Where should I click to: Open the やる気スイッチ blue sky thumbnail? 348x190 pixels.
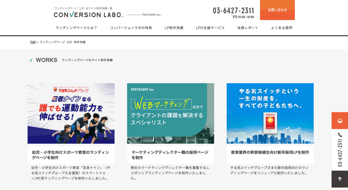click(x=270, y=113)
